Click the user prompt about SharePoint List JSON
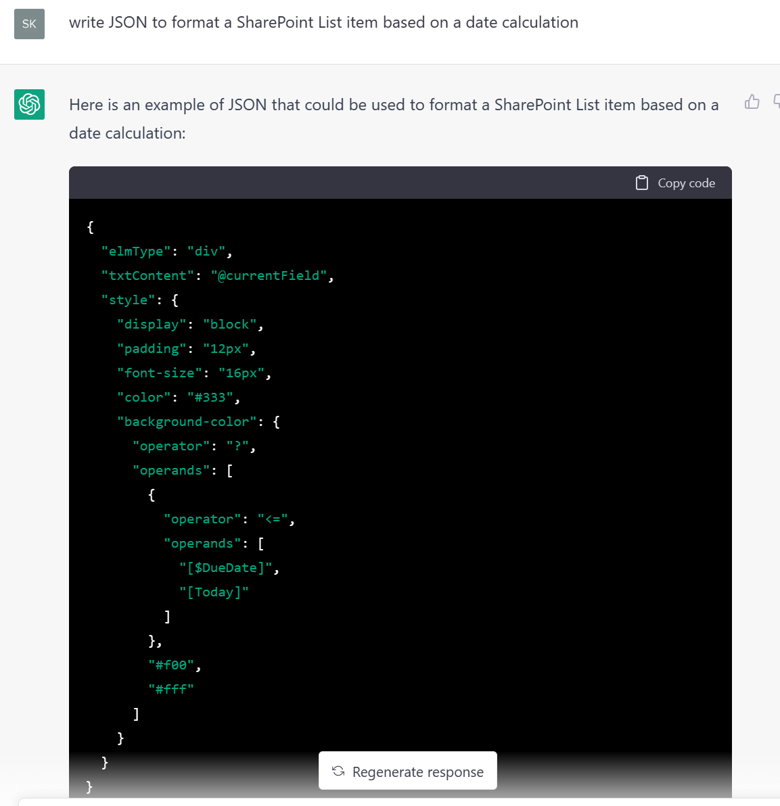Viewport: 780px width, 806px height. tap(323, 22)
